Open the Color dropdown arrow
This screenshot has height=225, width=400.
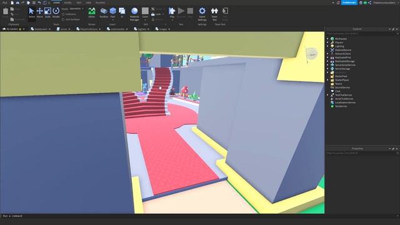pyautogui.click(x=145, y=20)
